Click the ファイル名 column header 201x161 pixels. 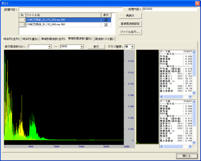point(63,15)
